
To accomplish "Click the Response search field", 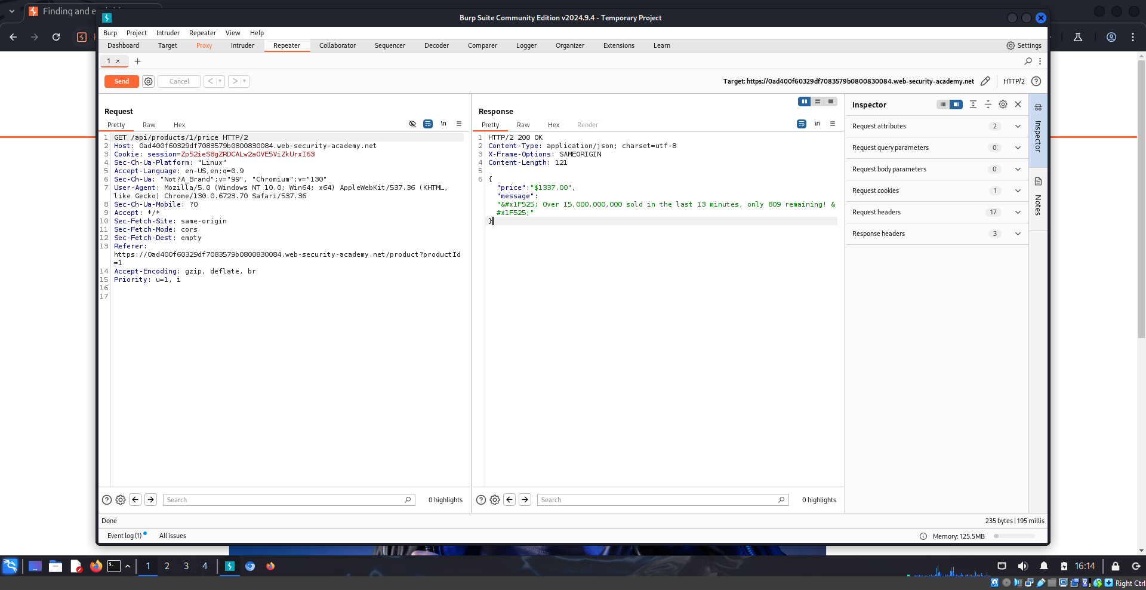I will 663,500.
